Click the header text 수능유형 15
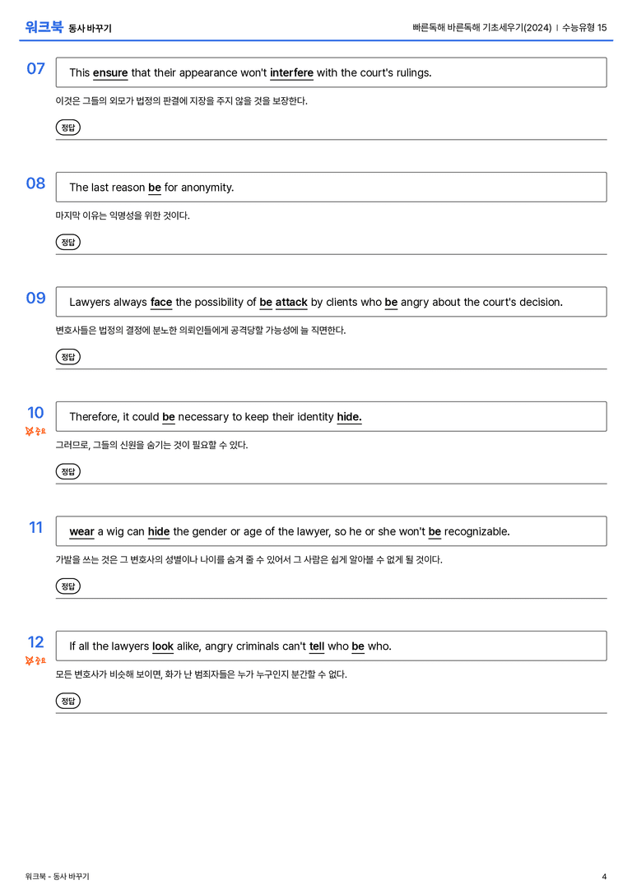The image size is (632, 894). (x=584, y=27)
